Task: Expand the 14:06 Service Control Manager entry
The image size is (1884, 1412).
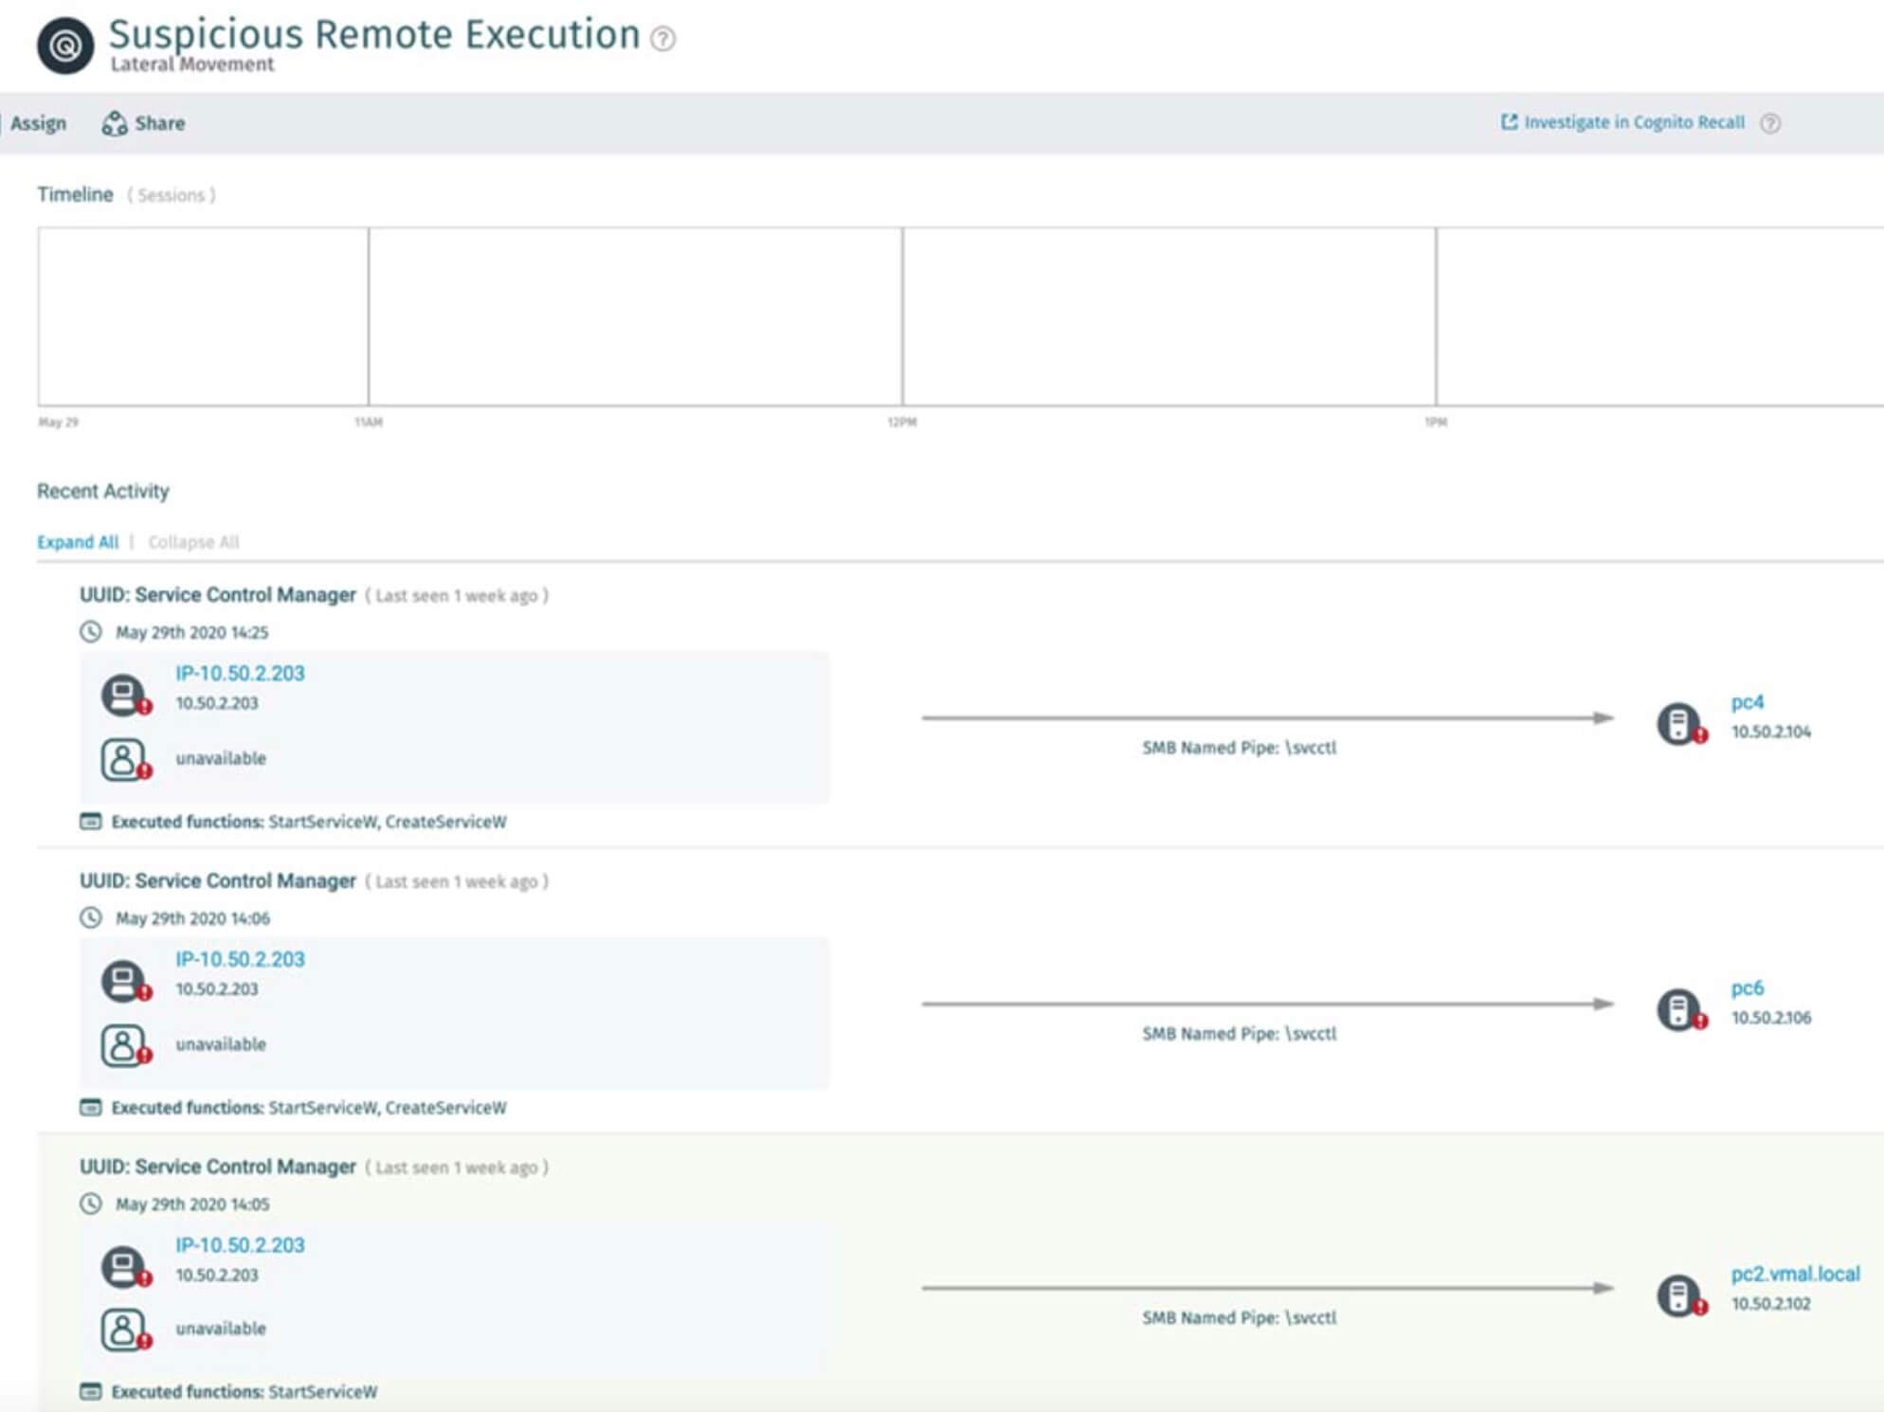Action: point(217,881)
